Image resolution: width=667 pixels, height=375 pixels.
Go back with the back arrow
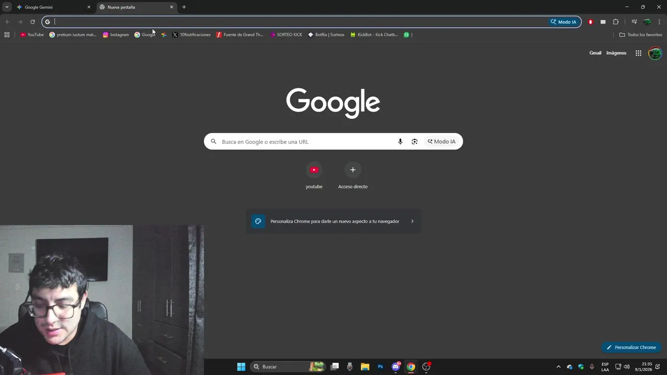(x=7, y=22)
